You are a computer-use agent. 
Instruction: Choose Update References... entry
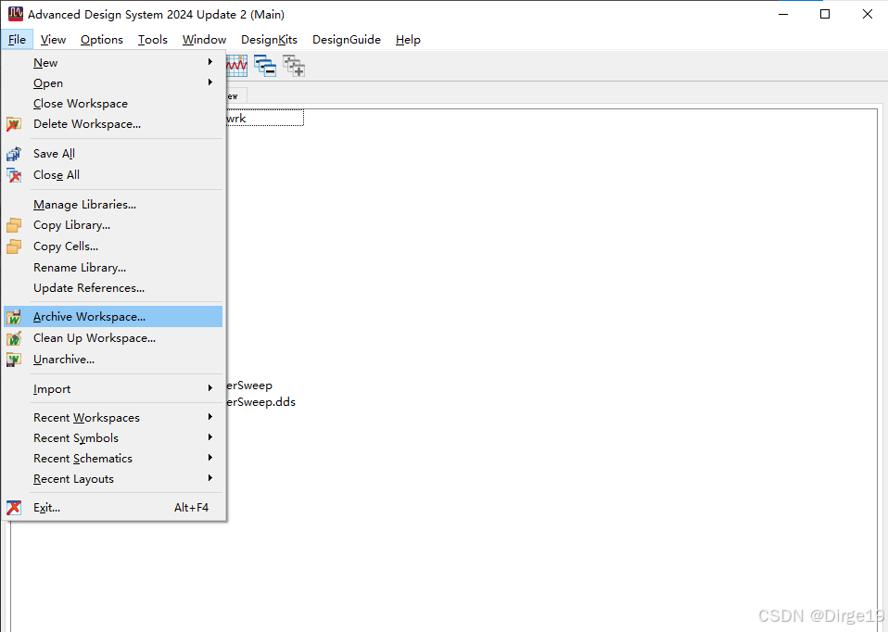click(x=113, y=288)
